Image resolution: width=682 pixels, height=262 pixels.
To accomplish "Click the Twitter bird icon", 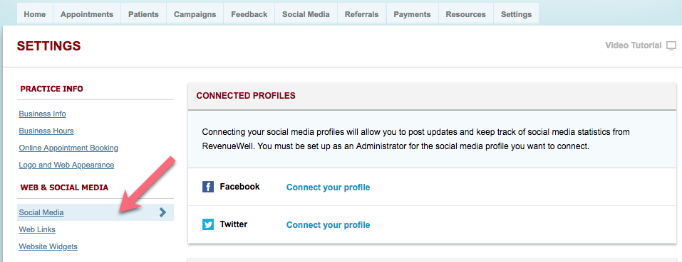I will tap(208, 225).
